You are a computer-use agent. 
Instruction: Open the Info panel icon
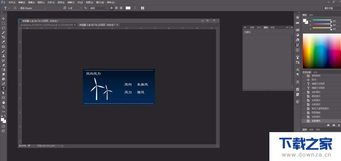tap(297, 50)
